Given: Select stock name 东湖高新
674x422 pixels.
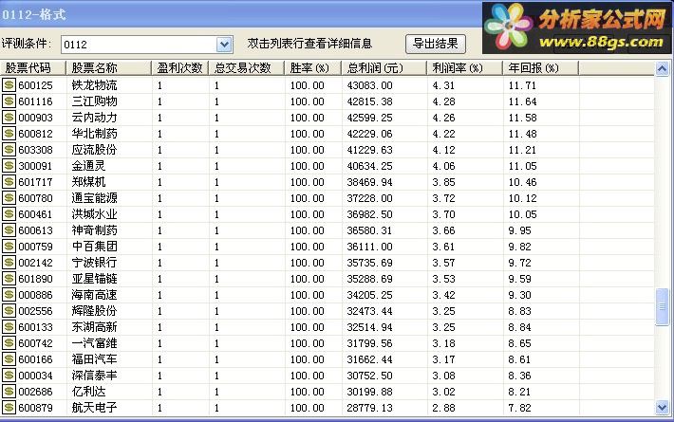Looking at the screenshot, I should tap(94, 327).
